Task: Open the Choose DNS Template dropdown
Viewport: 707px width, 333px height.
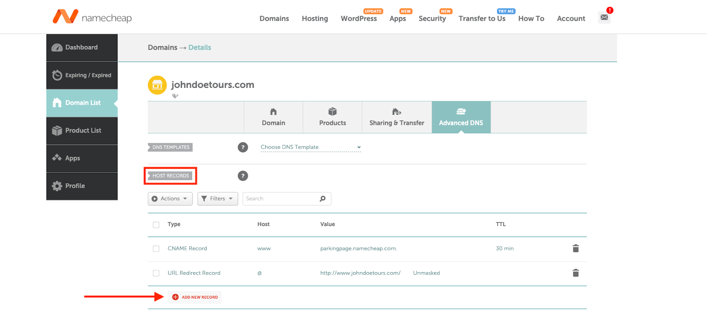Action: click(x=311, y=147)
